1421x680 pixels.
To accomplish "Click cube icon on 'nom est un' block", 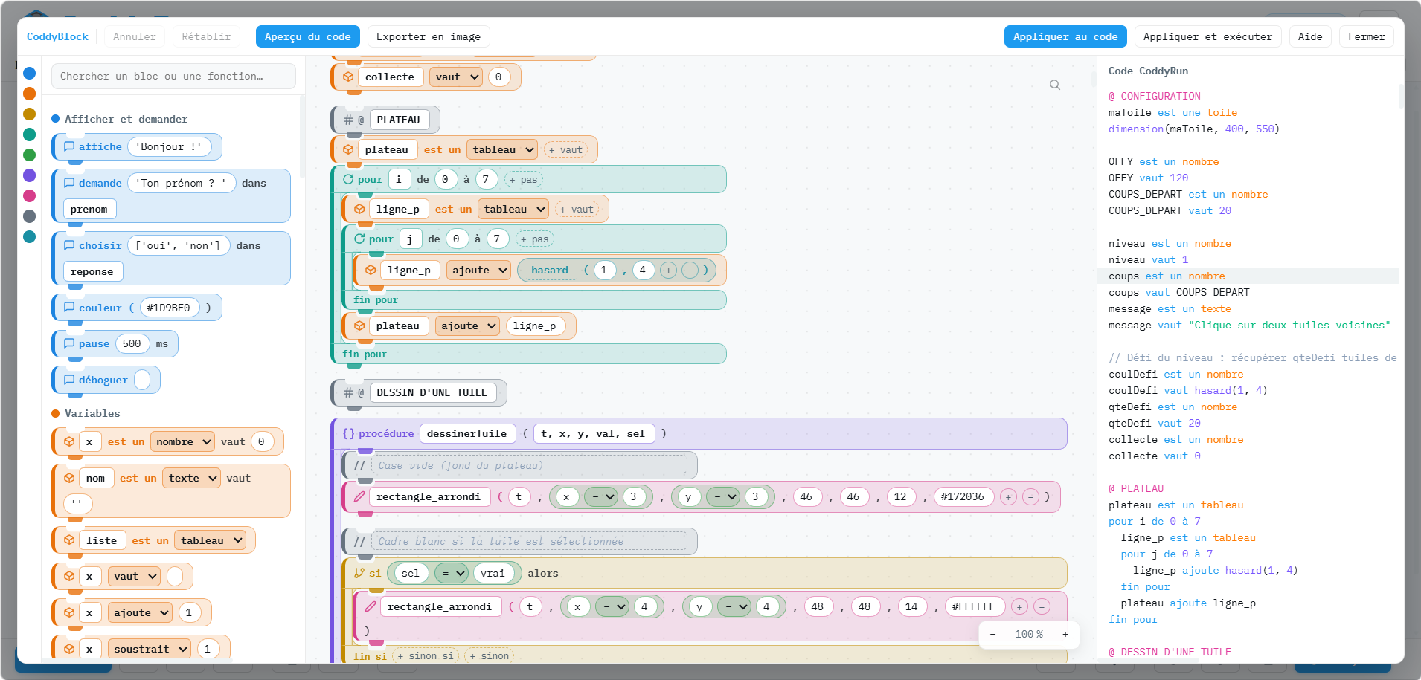I will [x=69, y=478].
